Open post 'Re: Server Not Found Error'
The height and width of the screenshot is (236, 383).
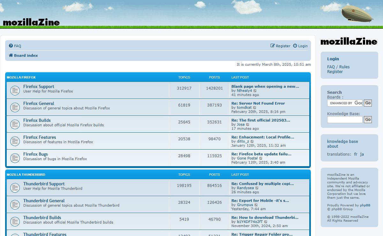(x=258, y=103)
